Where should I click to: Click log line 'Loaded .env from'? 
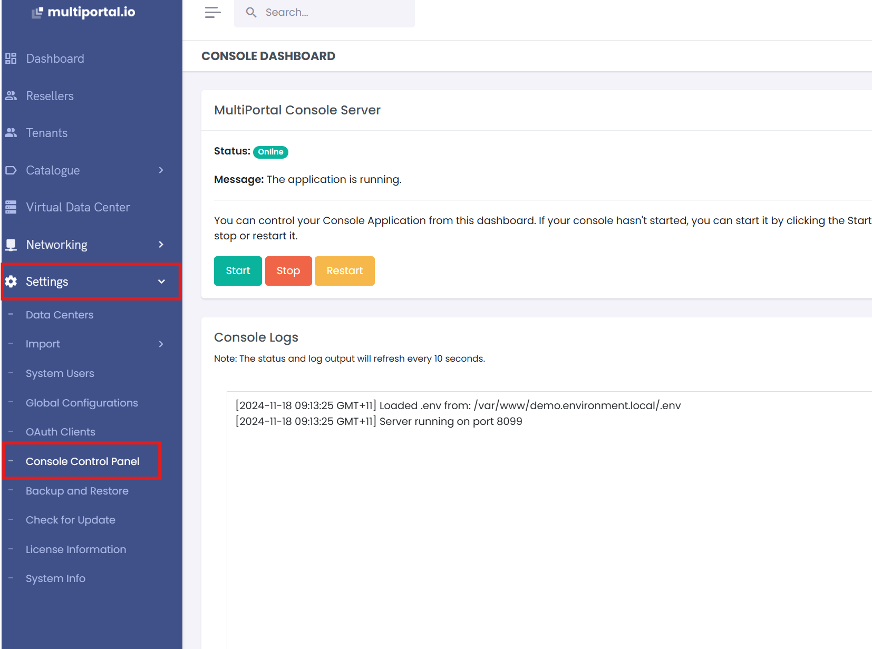[x=458, y=405]
